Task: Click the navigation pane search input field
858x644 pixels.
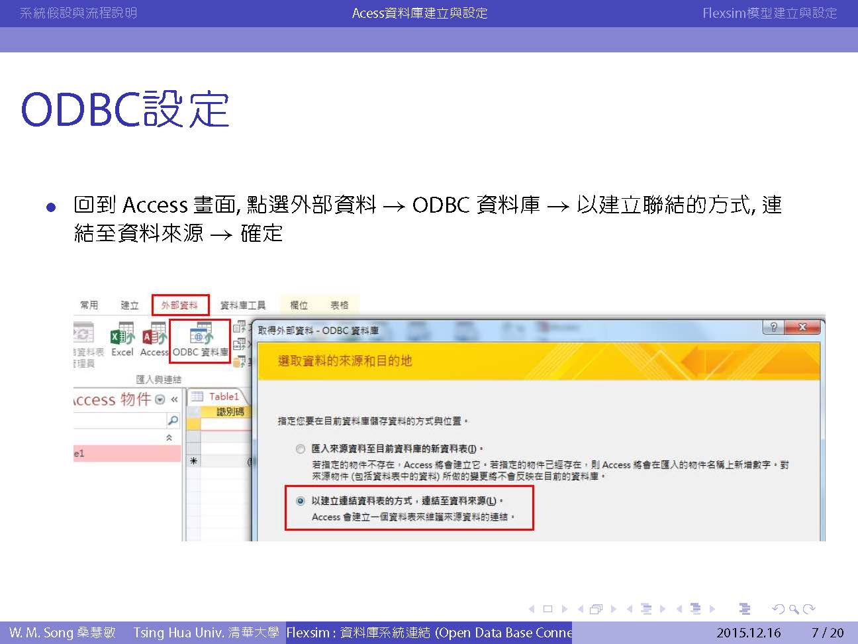Action: [x=119, y=421]
